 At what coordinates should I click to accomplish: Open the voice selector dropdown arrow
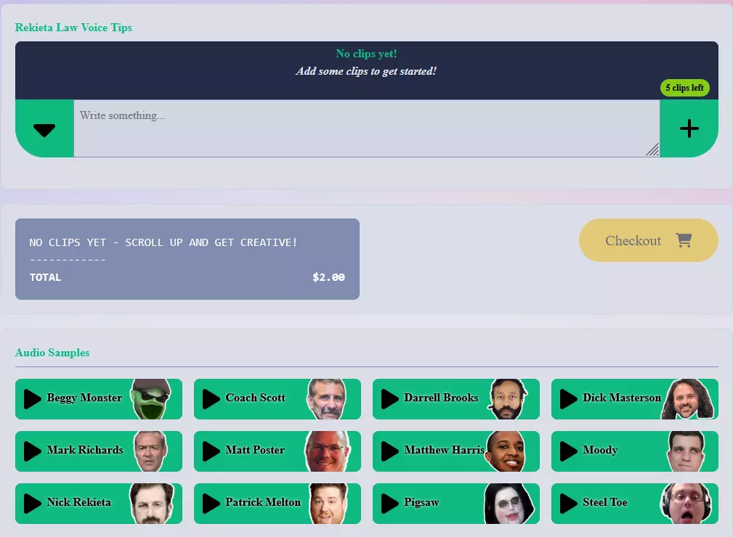click(44, 129)
